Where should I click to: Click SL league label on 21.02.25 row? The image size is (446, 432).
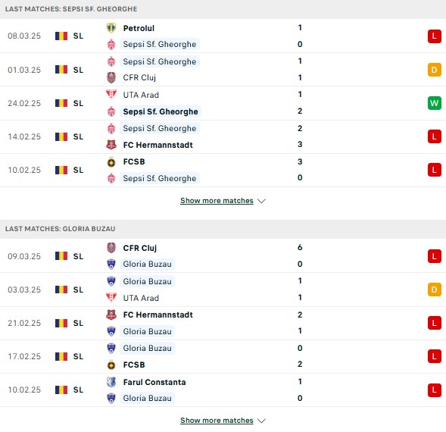tap(78, 323)
